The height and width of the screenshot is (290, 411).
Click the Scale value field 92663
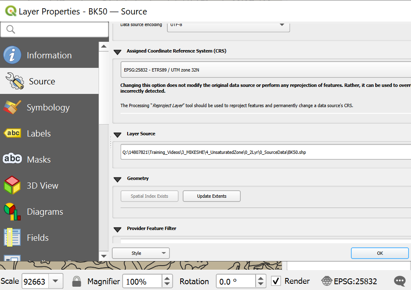click(x=35, y=281)
